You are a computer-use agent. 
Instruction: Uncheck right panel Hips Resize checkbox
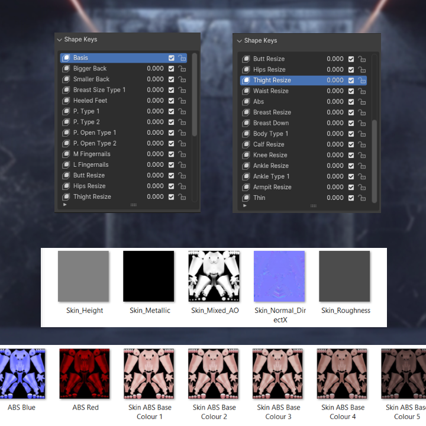tap(351, 70)
